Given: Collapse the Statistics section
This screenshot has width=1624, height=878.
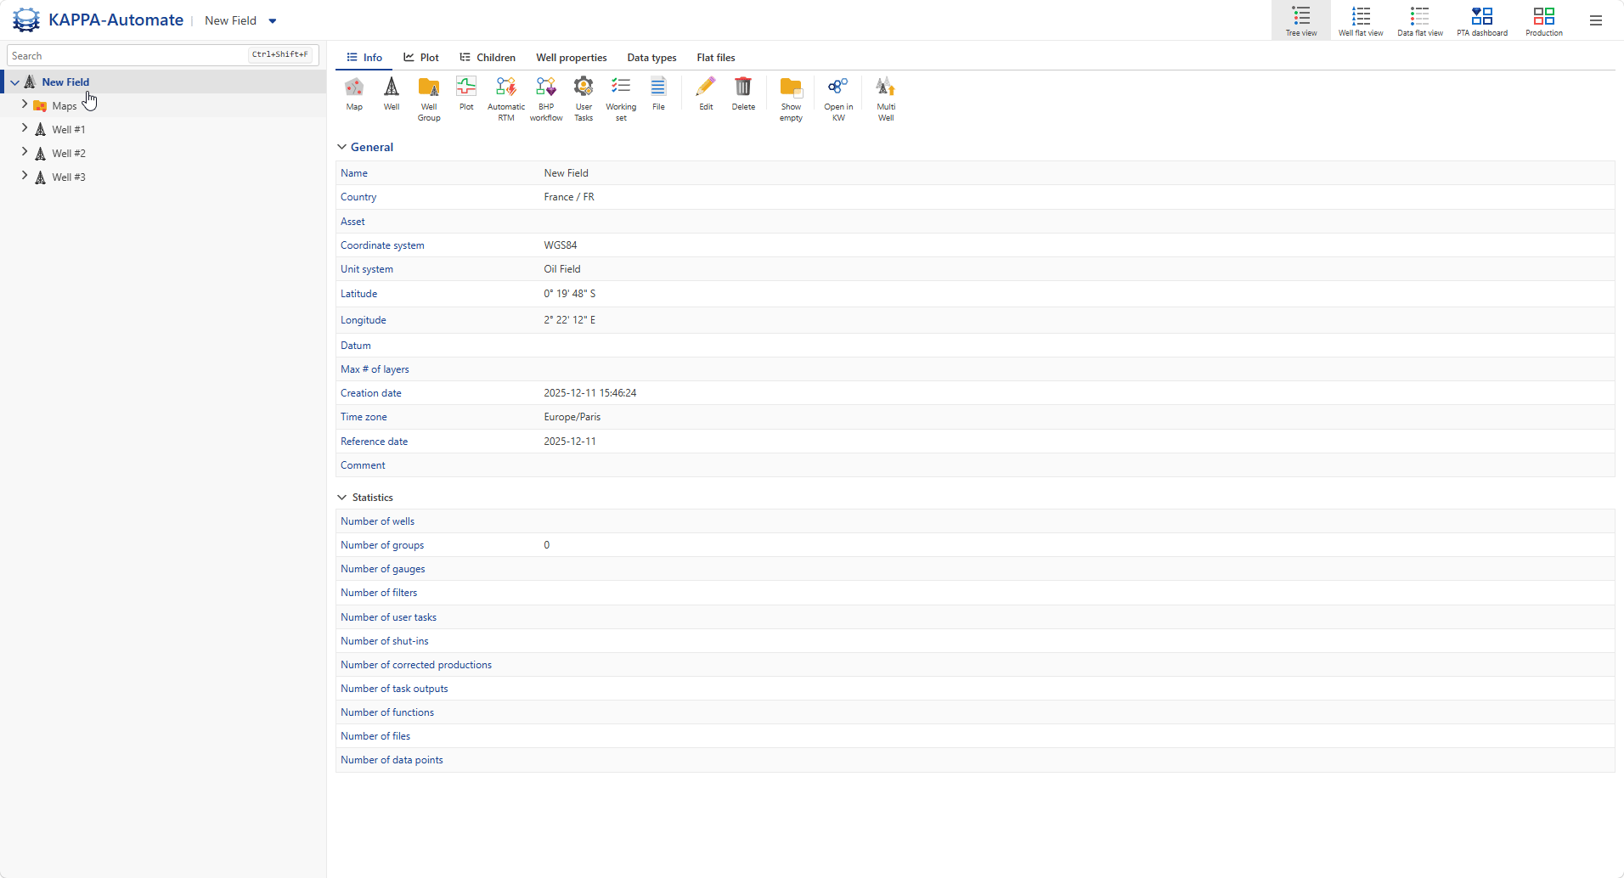Looking at the screenshot, I should 342,498.
